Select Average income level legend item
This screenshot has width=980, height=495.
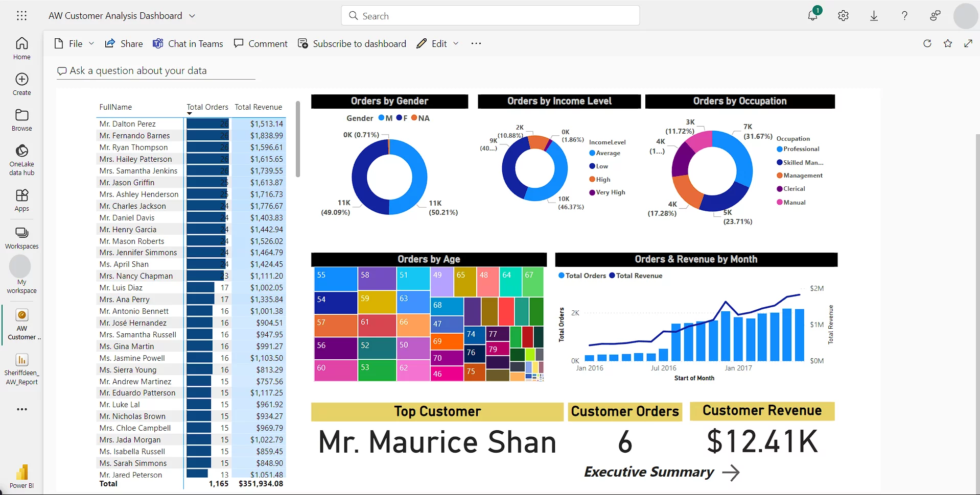pos(605,153)
